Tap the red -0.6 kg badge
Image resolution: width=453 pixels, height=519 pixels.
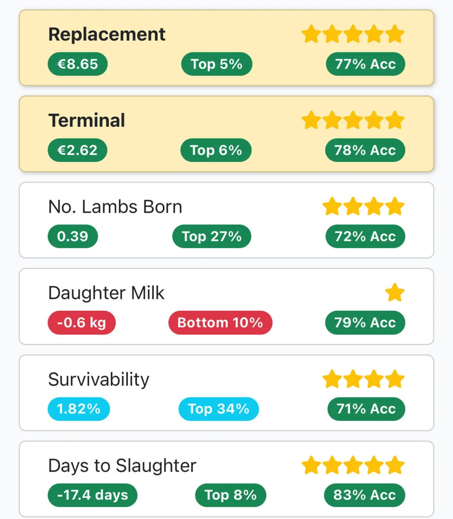pos(81,323)
